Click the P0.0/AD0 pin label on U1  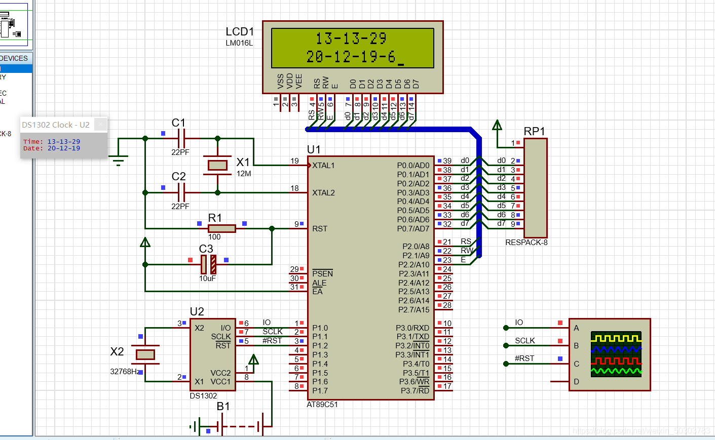(x=413, y=166)
